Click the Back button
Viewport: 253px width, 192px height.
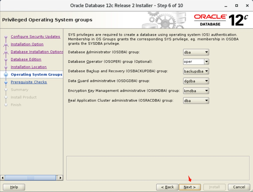click(x=167, y=187)
